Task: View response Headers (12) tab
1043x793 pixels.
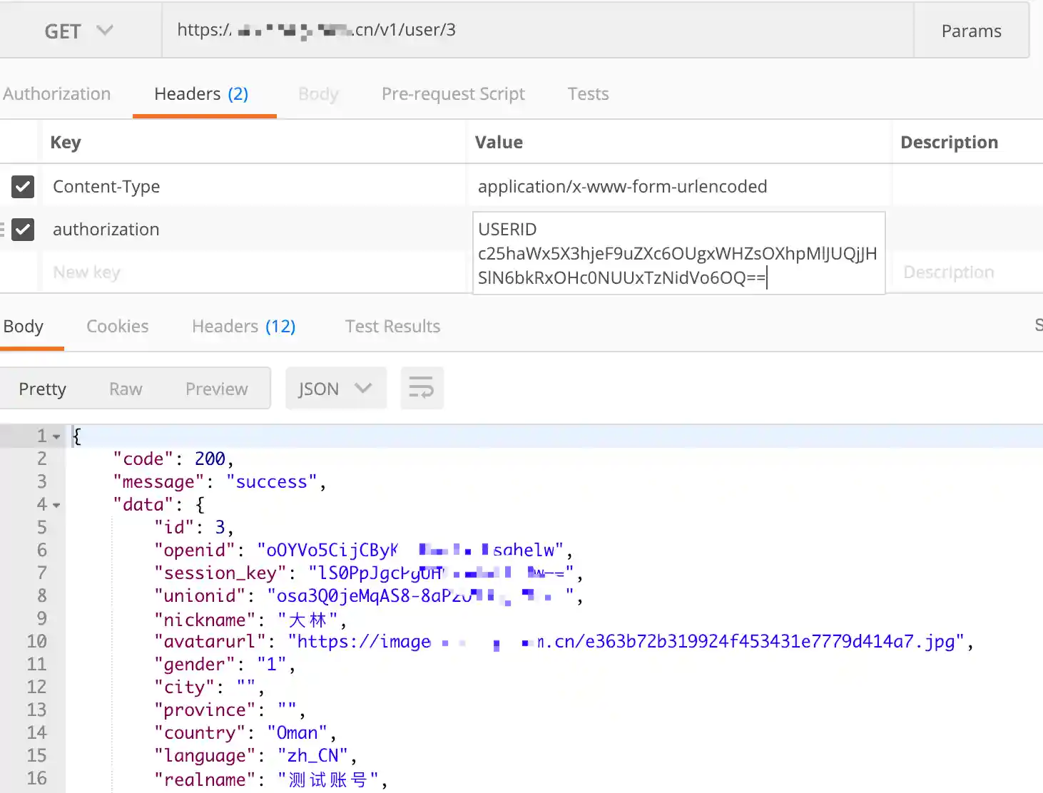Action: tap(243, 327)
